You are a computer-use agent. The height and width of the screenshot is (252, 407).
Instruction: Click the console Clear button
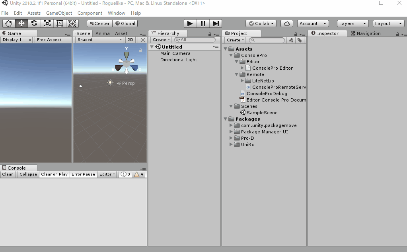[8, 174]
